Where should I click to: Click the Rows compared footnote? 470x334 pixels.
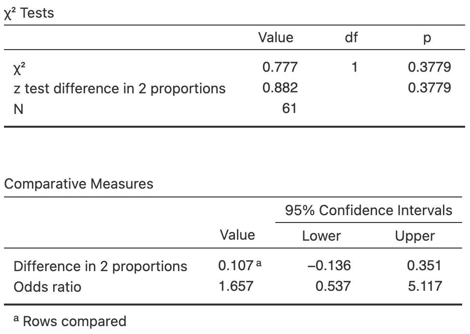click(x=70, y=321)
